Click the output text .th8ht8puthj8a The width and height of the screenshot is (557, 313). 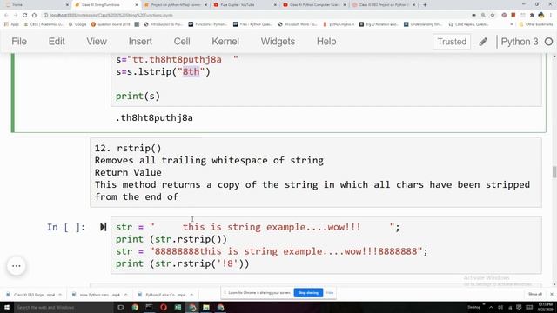pos(154,118)
